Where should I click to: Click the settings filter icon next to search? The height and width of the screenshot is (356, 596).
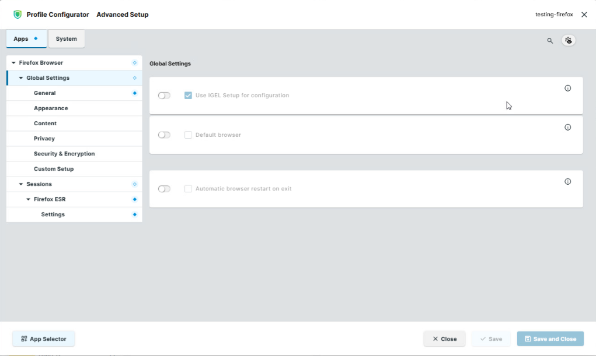tap(568, 40)
